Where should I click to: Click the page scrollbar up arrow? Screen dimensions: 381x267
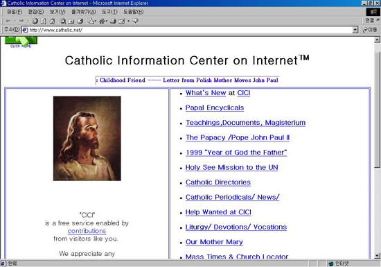pos(377,40)
